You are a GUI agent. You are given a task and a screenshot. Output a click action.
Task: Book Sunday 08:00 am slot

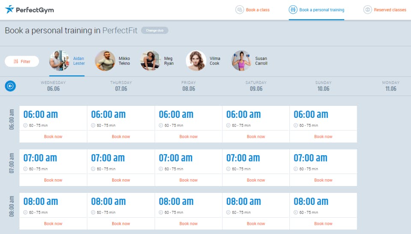coord(323,224)
